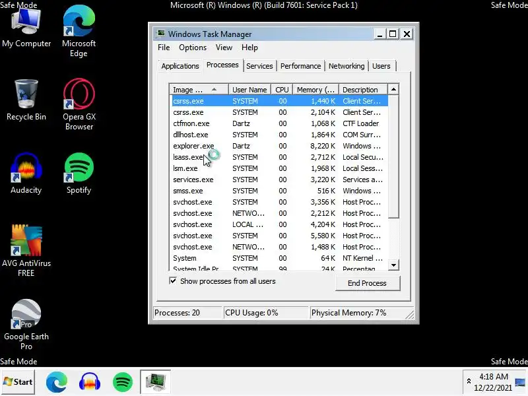Maximize the Windows Task Manager window
The height and width of the screenshot is (396, 528).
[393, 34]
